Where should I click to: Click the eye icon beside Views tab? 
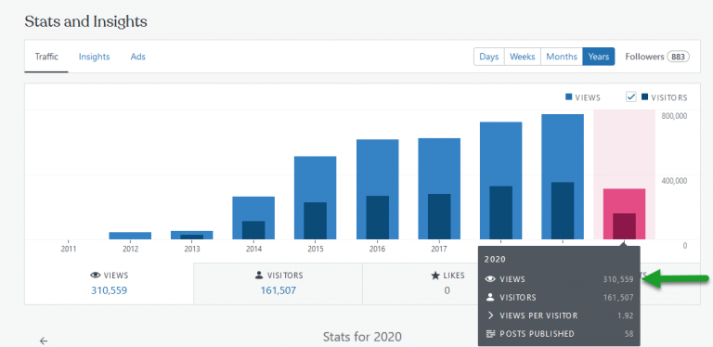(x=95, y=276)
